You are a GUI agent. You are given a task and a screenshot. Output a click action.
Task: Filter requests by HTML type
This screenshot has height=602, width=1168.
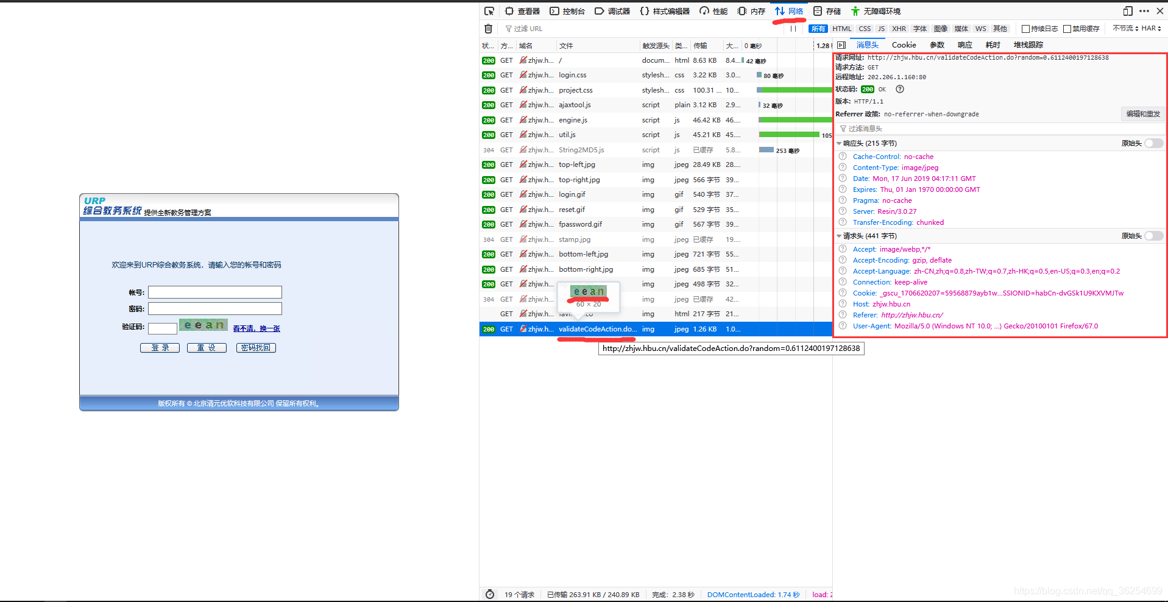tap(842, 29)
